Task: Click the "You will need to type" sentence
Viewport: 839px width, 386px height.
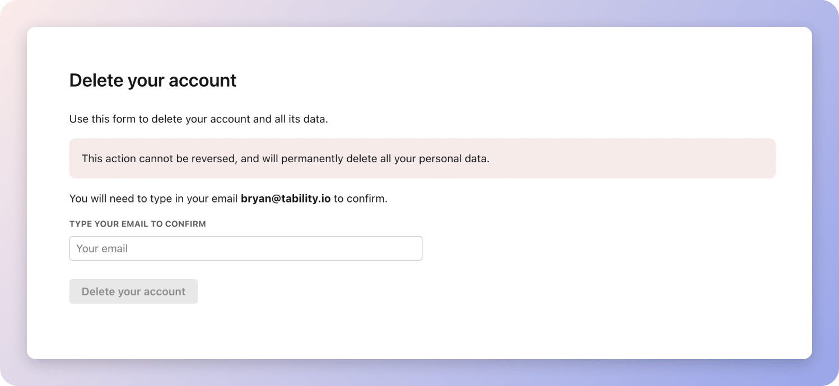Action: click(153, 199)
